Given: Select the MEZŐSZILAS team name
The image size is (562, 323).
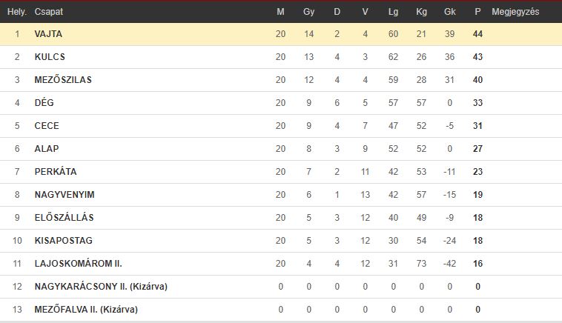Looking at the screenshot, I should 63,80.
